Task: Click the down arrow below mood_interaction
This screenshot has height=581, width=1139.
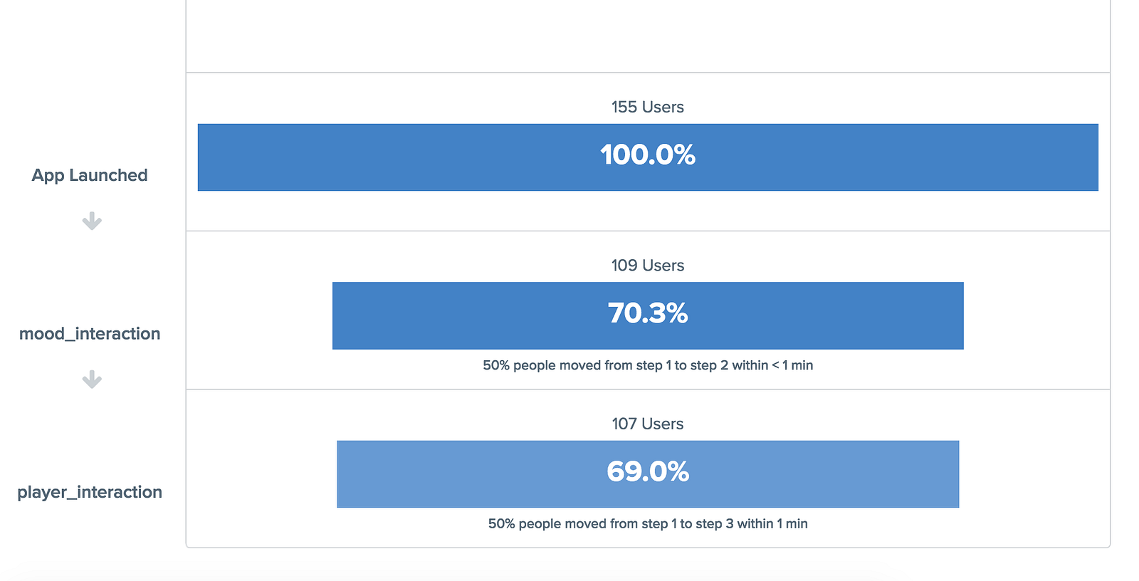Action: point(92,380)
